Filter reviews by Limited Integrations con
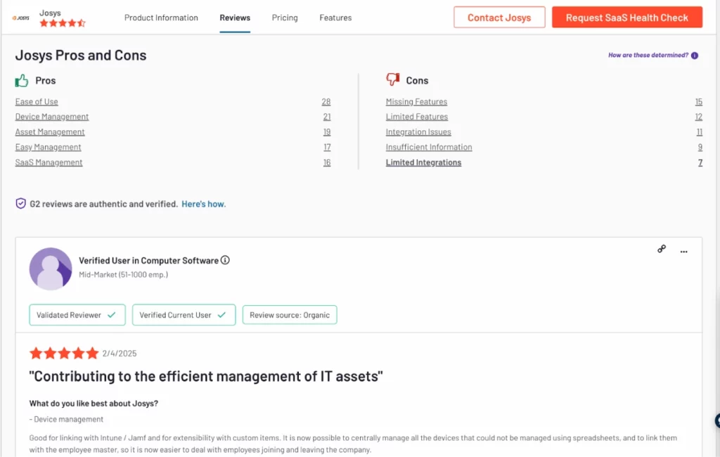 (x=423, y=162)
